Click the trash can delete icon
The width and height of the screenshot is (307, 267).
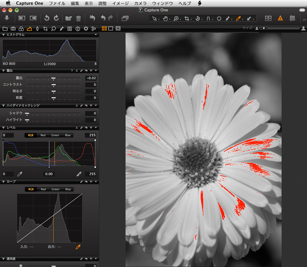(79, 18)
